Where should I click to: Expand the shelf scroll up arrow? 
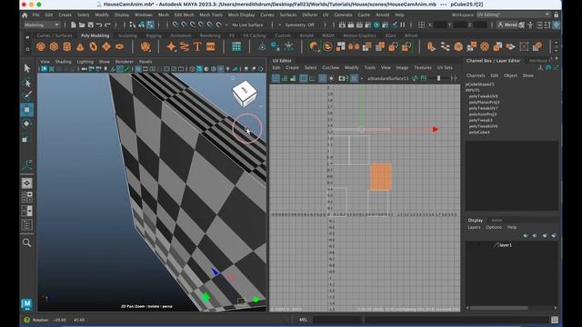tap(556, 43)
